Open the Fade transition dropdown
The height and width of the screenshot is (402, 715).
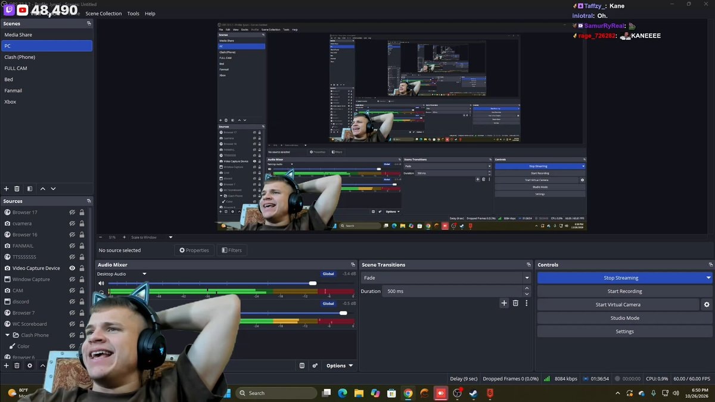445,278
